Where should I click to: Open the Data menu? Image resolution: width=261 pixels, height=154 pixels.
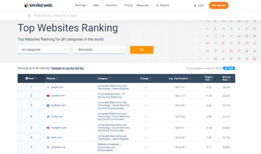click(x=97, y=5)
